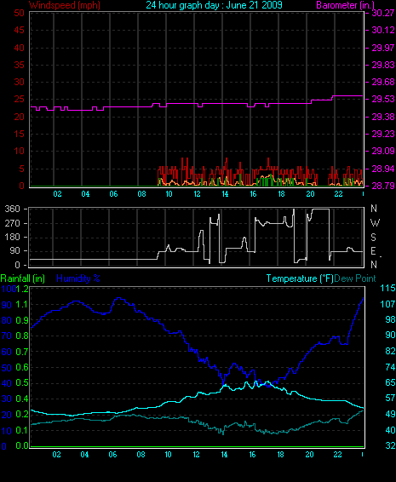The width and height of the screenshot is (396, 482).
Task: Select temperature axis value 74
Action: tap(390, 367)
